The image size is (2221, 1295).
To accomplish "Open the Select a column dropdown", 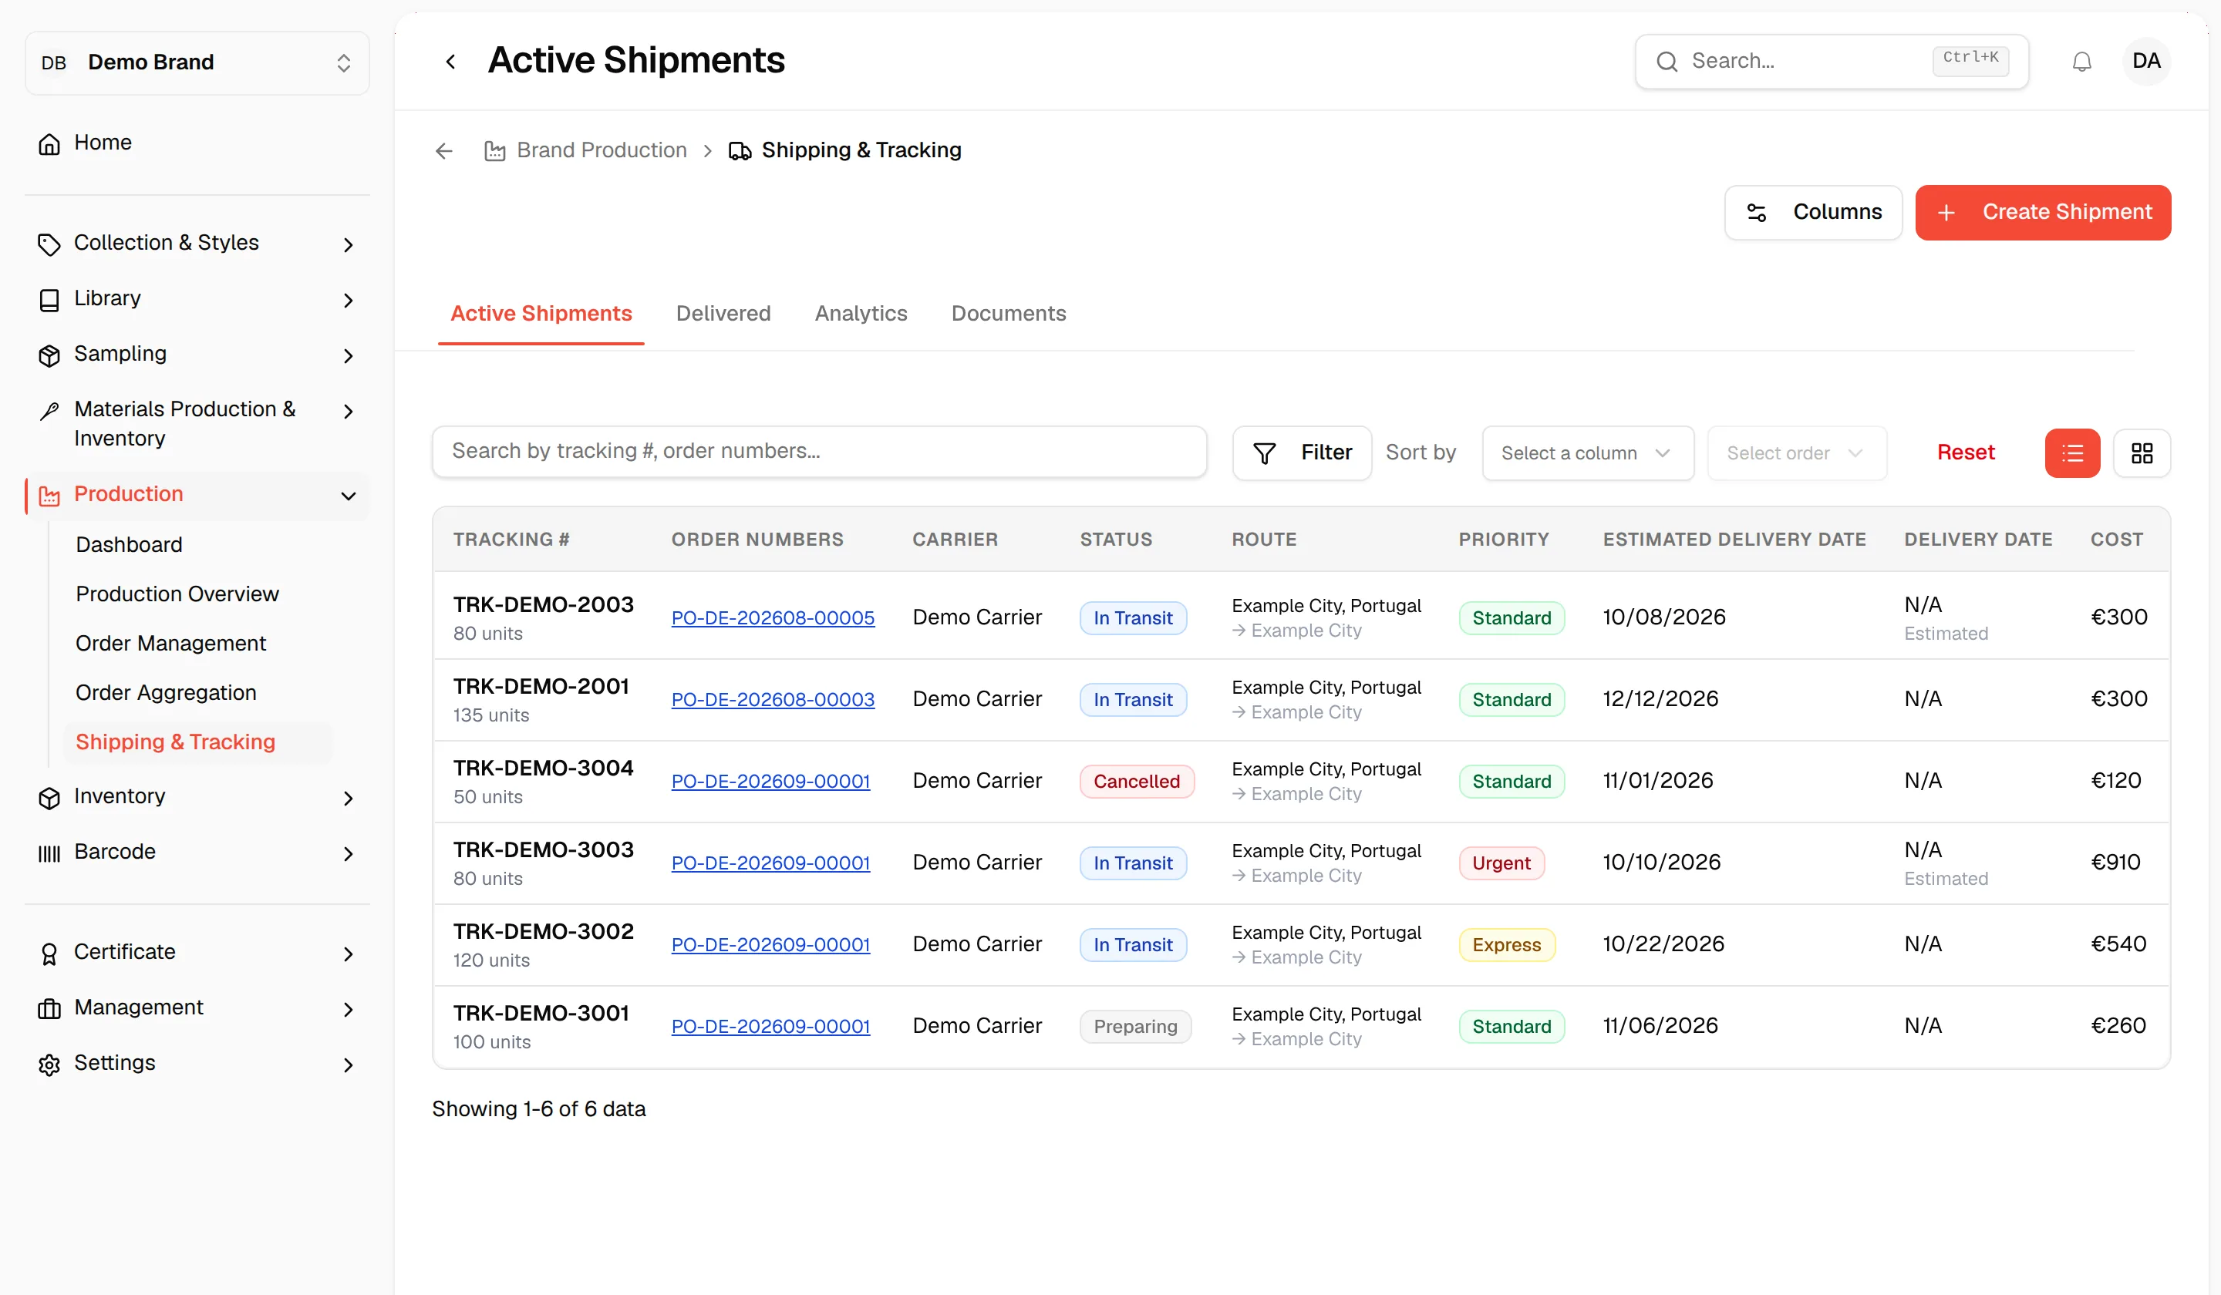I will (1586, 452).
